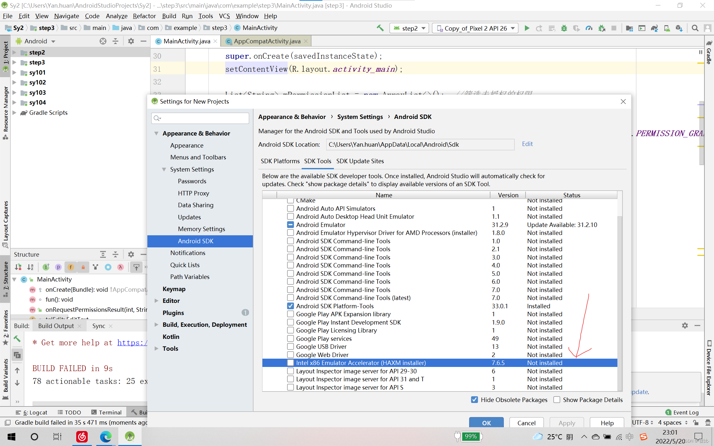
Task: Click the Project panel settings gear icon
Action: click(x=131, y=41)
